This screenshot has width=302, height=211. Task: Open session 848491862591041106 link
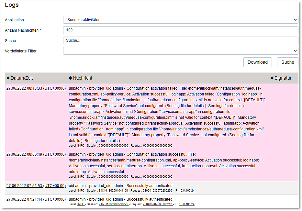(x=114, y=191)
